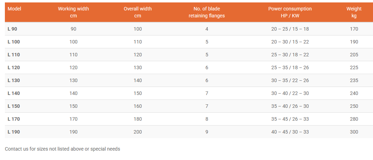Click the Working width column header
The width and height of the screenshot is (373, 160).
click(x=73, y=12)
